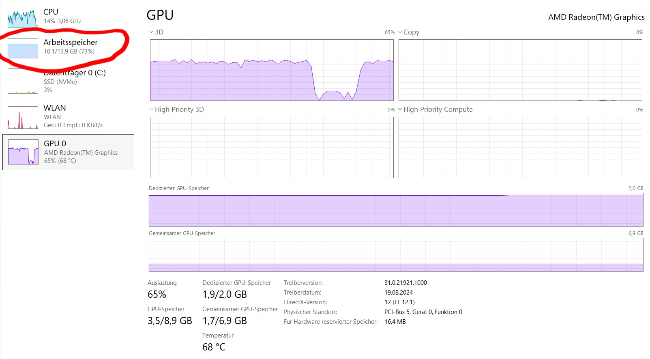Select the Arbeitsspeicher memory entry
Screen dimensions: 650x359
tap(71, 46)
